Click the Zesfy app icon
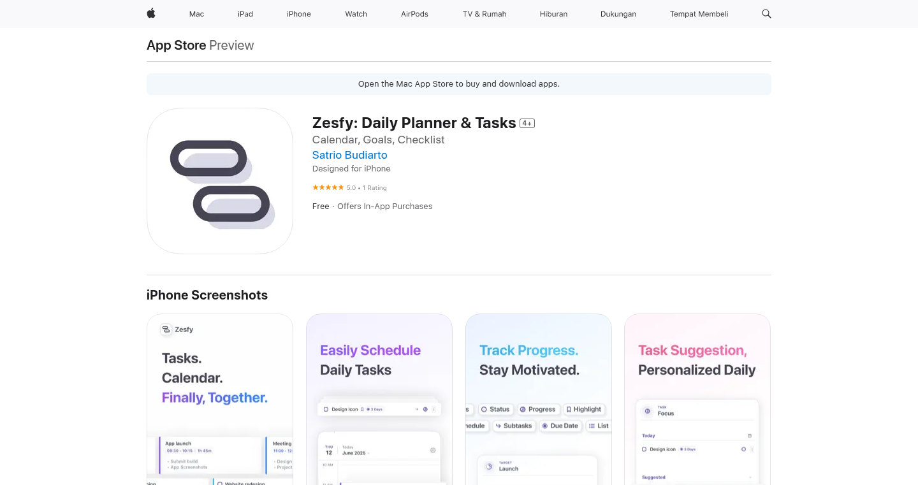The height and width of the screenshot is (485, 918). coord(220,181)
